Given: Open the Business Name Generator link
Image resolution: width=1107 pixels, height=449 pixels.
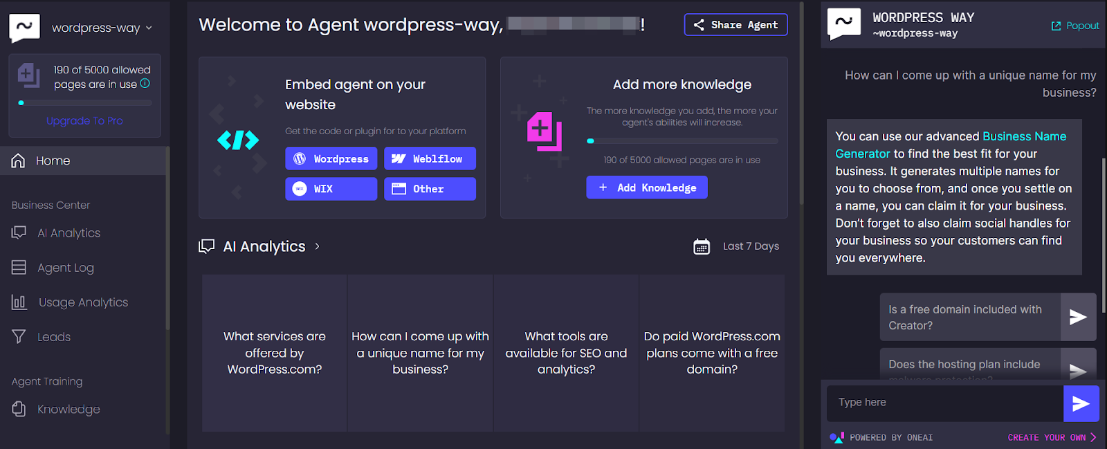Looking at the screenshot, I should click(951, 145).
